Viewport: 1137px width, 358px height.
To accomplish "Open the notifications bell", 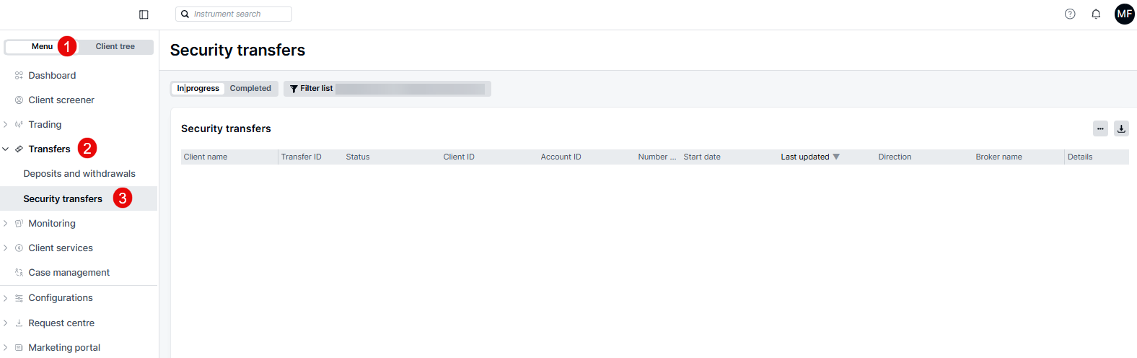I will (1096, 14).
